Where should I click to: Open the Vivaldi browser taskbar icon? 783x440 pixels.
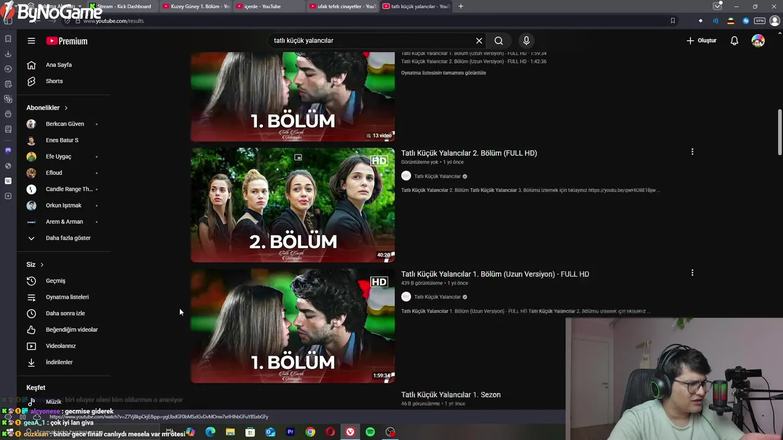click(x=350, y=432)
